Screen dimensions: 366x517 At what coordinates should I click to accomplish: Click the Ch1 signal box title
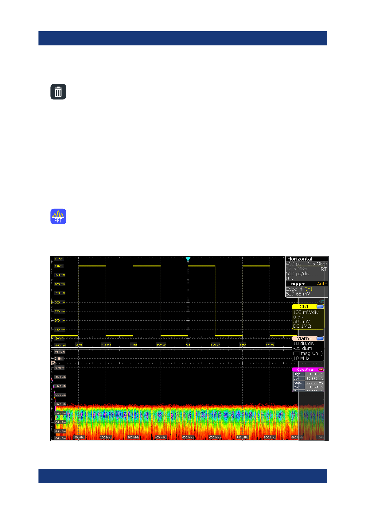pos(304,307)
